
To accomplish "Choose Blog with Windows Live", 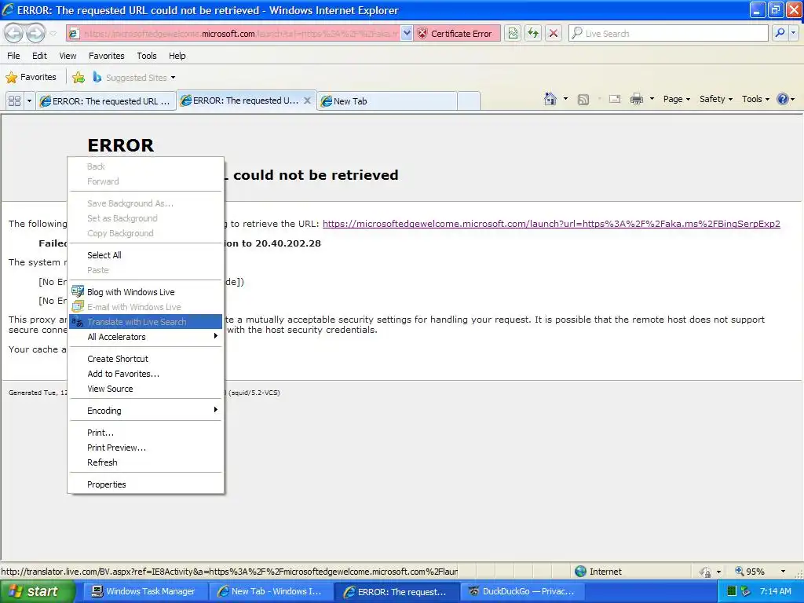I will pos(145,292).
